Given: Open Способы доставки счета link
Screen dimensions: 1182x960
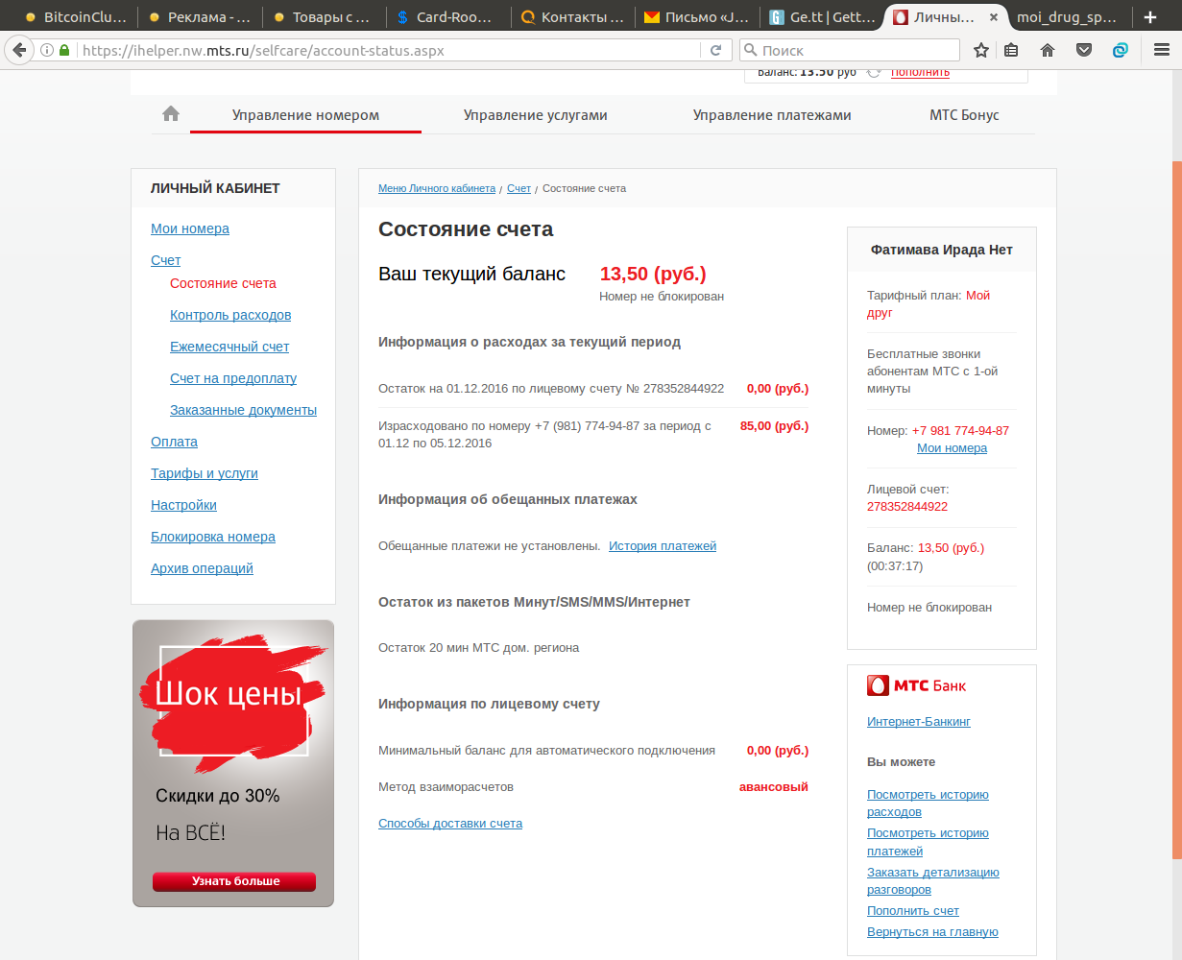Looking at the screenshot, I should coord(450,823).
